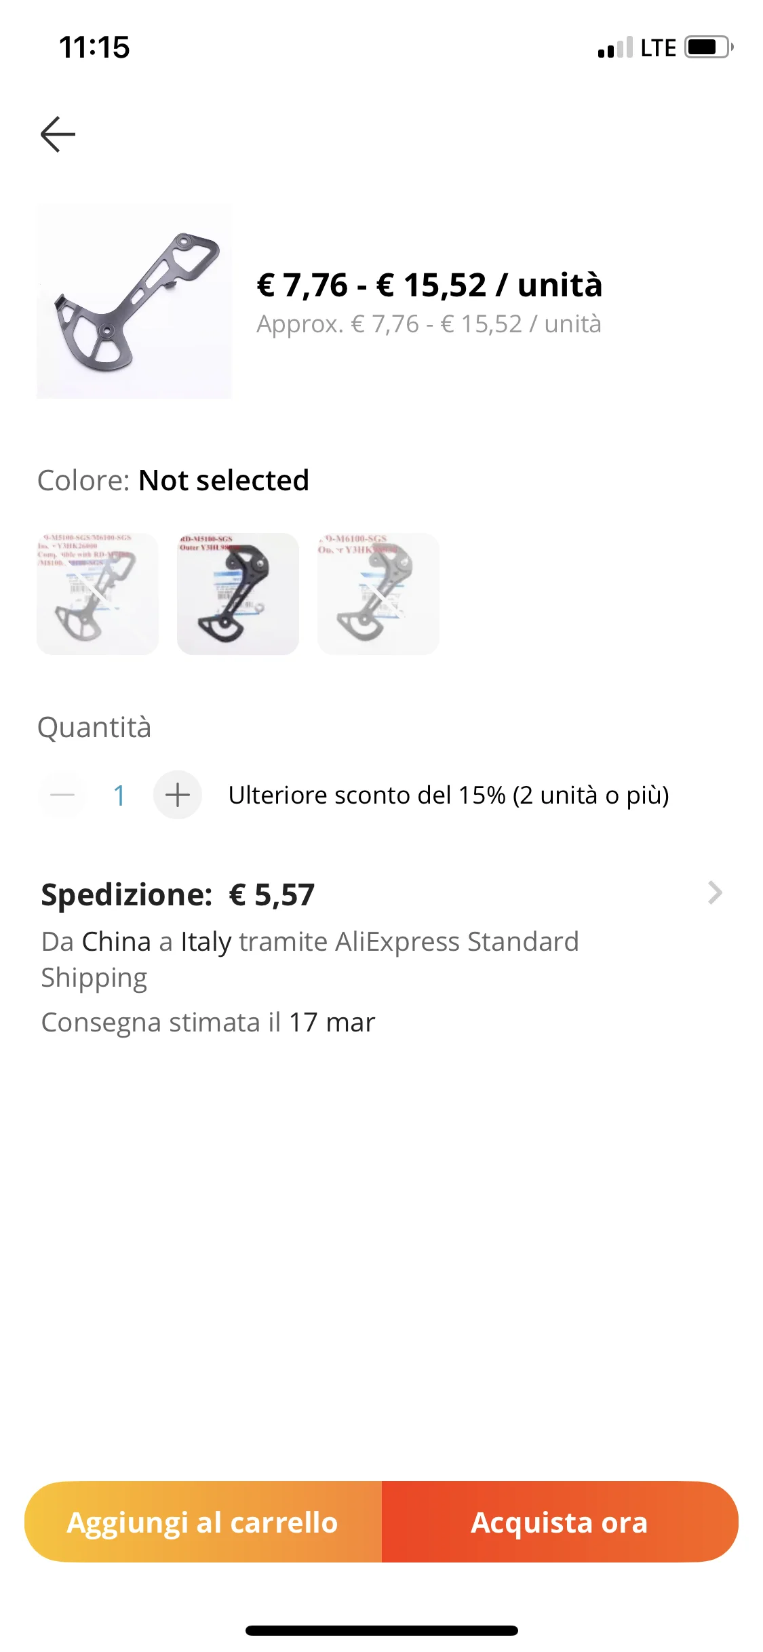Open the 'Spedizione: € 5,57' shipping details
The height and width of the screenshot is (1652, 763).
coord(178,894)
